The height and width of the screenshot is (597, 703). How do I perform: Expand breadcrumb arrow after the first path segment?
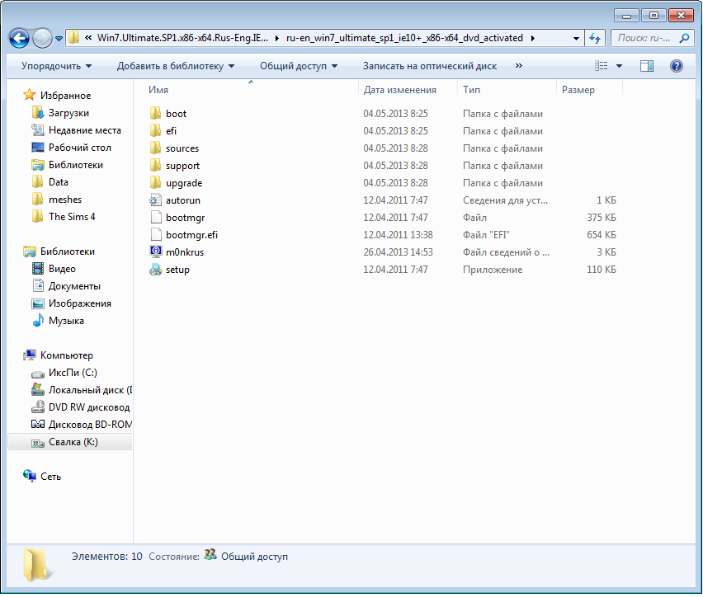tap(276, 39)
